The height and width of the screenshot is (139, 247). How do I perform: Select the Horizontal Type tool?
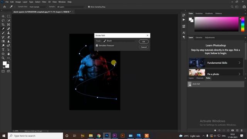pos(3,50)
